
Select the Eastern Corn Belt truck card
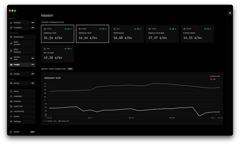point(162,34)
